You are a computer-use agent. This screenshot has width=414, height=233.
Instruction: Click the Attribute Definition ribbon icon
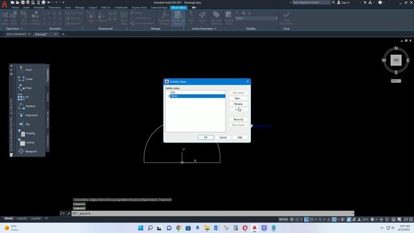216,18
